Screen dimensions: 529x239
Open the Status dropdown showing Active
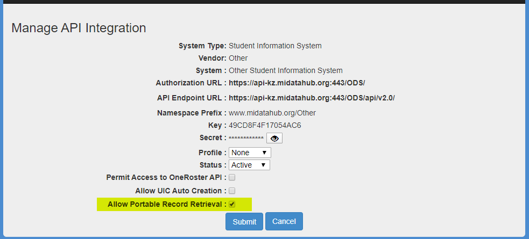tap(249, 165)
